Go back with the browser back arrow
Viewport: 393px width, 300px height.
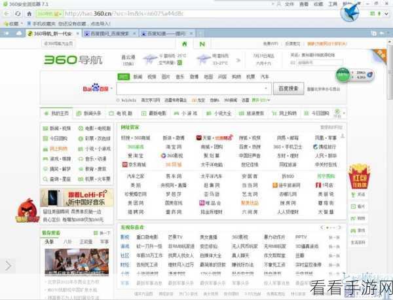pyautogui.click(x=7, y=14)
